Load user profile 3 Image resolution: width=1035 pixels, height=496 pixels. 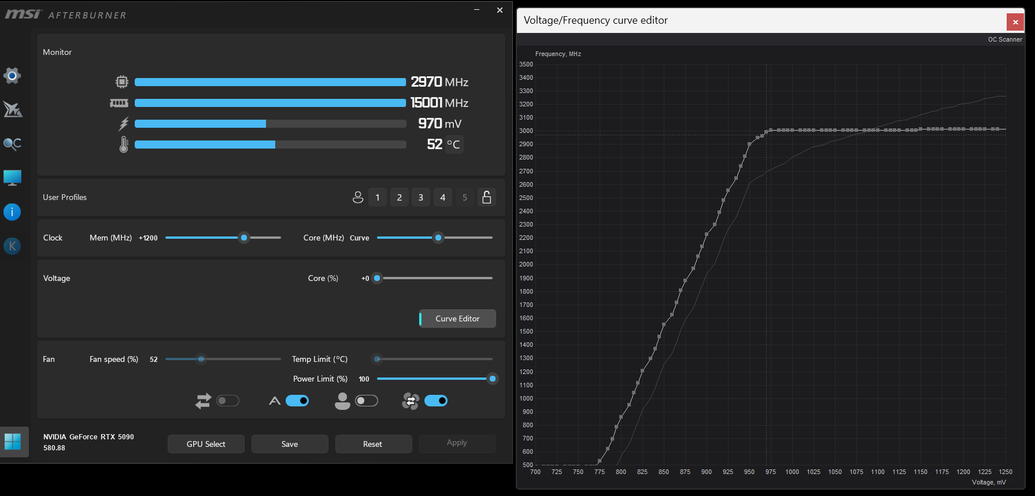pos(421,197)
